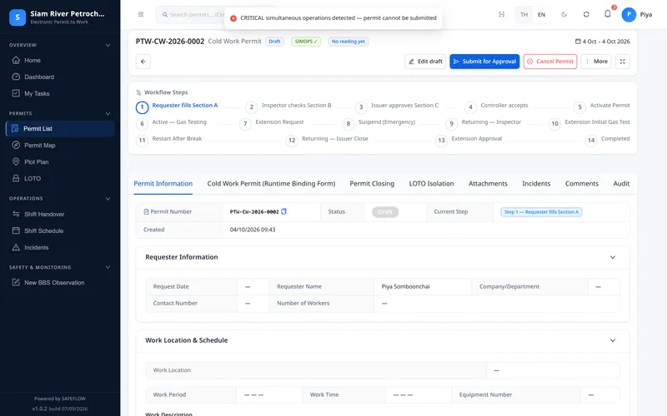The height and width of the screenshot is (416, 667).
Task: Click the Cancel Permit button
Action: 550,62
